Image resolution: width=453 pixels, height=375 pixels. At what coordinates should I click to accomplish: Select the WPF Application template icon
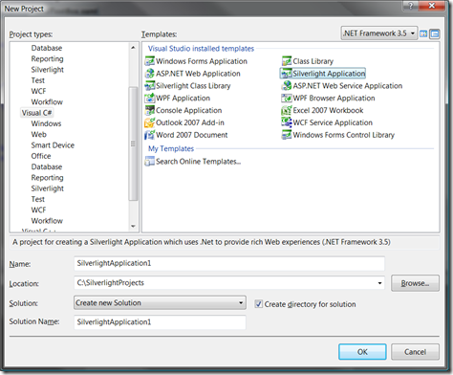coord(149,98)
